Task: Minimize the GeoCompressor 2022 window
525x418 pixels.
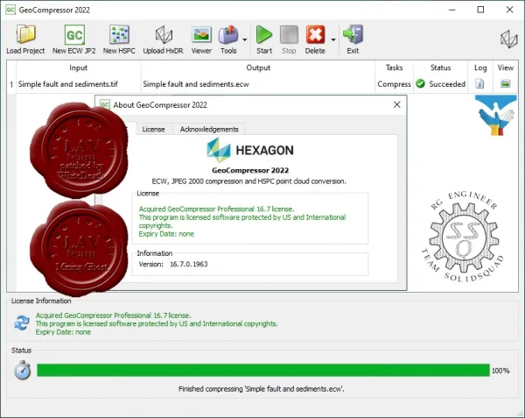Action: pos(452,10)
